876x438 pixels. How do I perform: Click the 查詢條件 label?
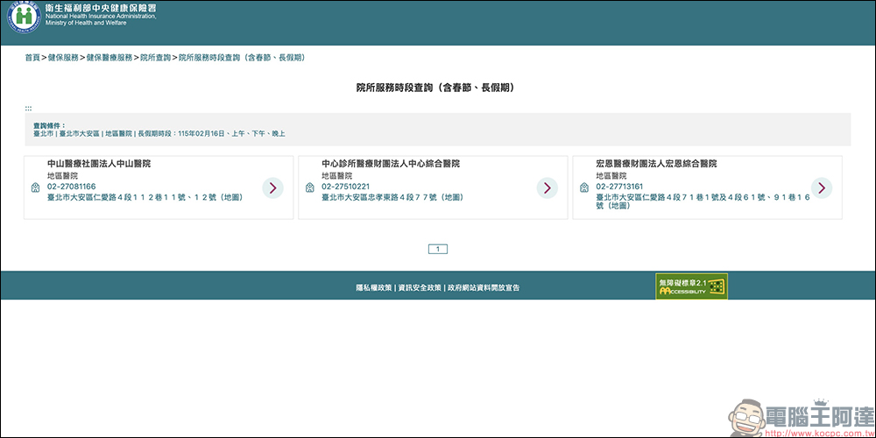[49, 125]
